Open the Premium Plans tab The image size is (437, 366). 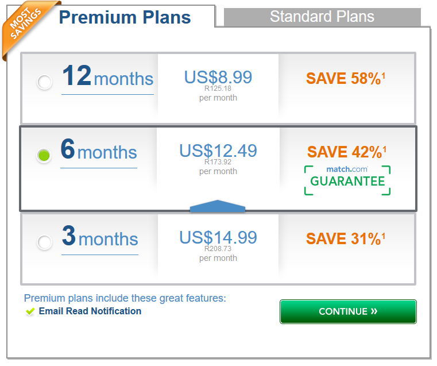(125, 17)
